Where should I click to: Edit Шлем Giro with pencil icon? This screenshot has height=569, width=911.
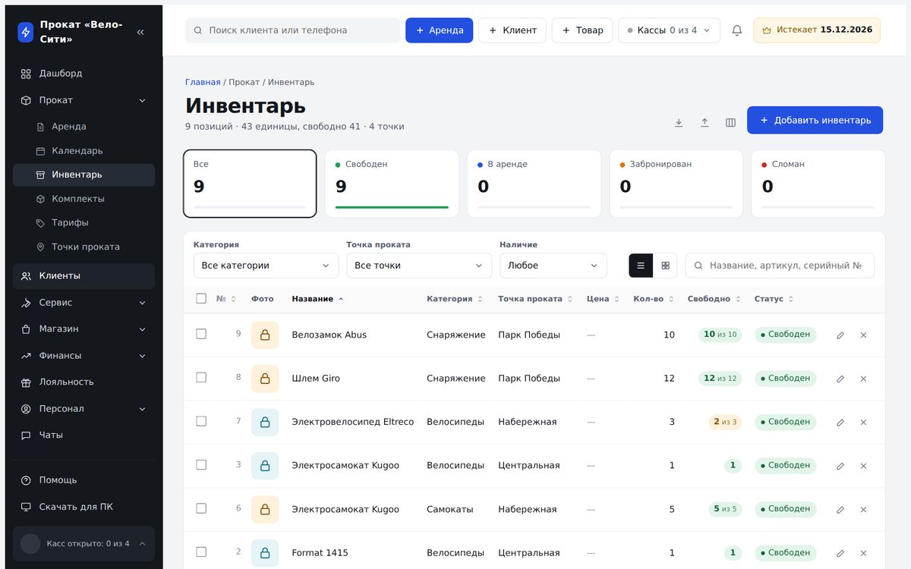840,379
